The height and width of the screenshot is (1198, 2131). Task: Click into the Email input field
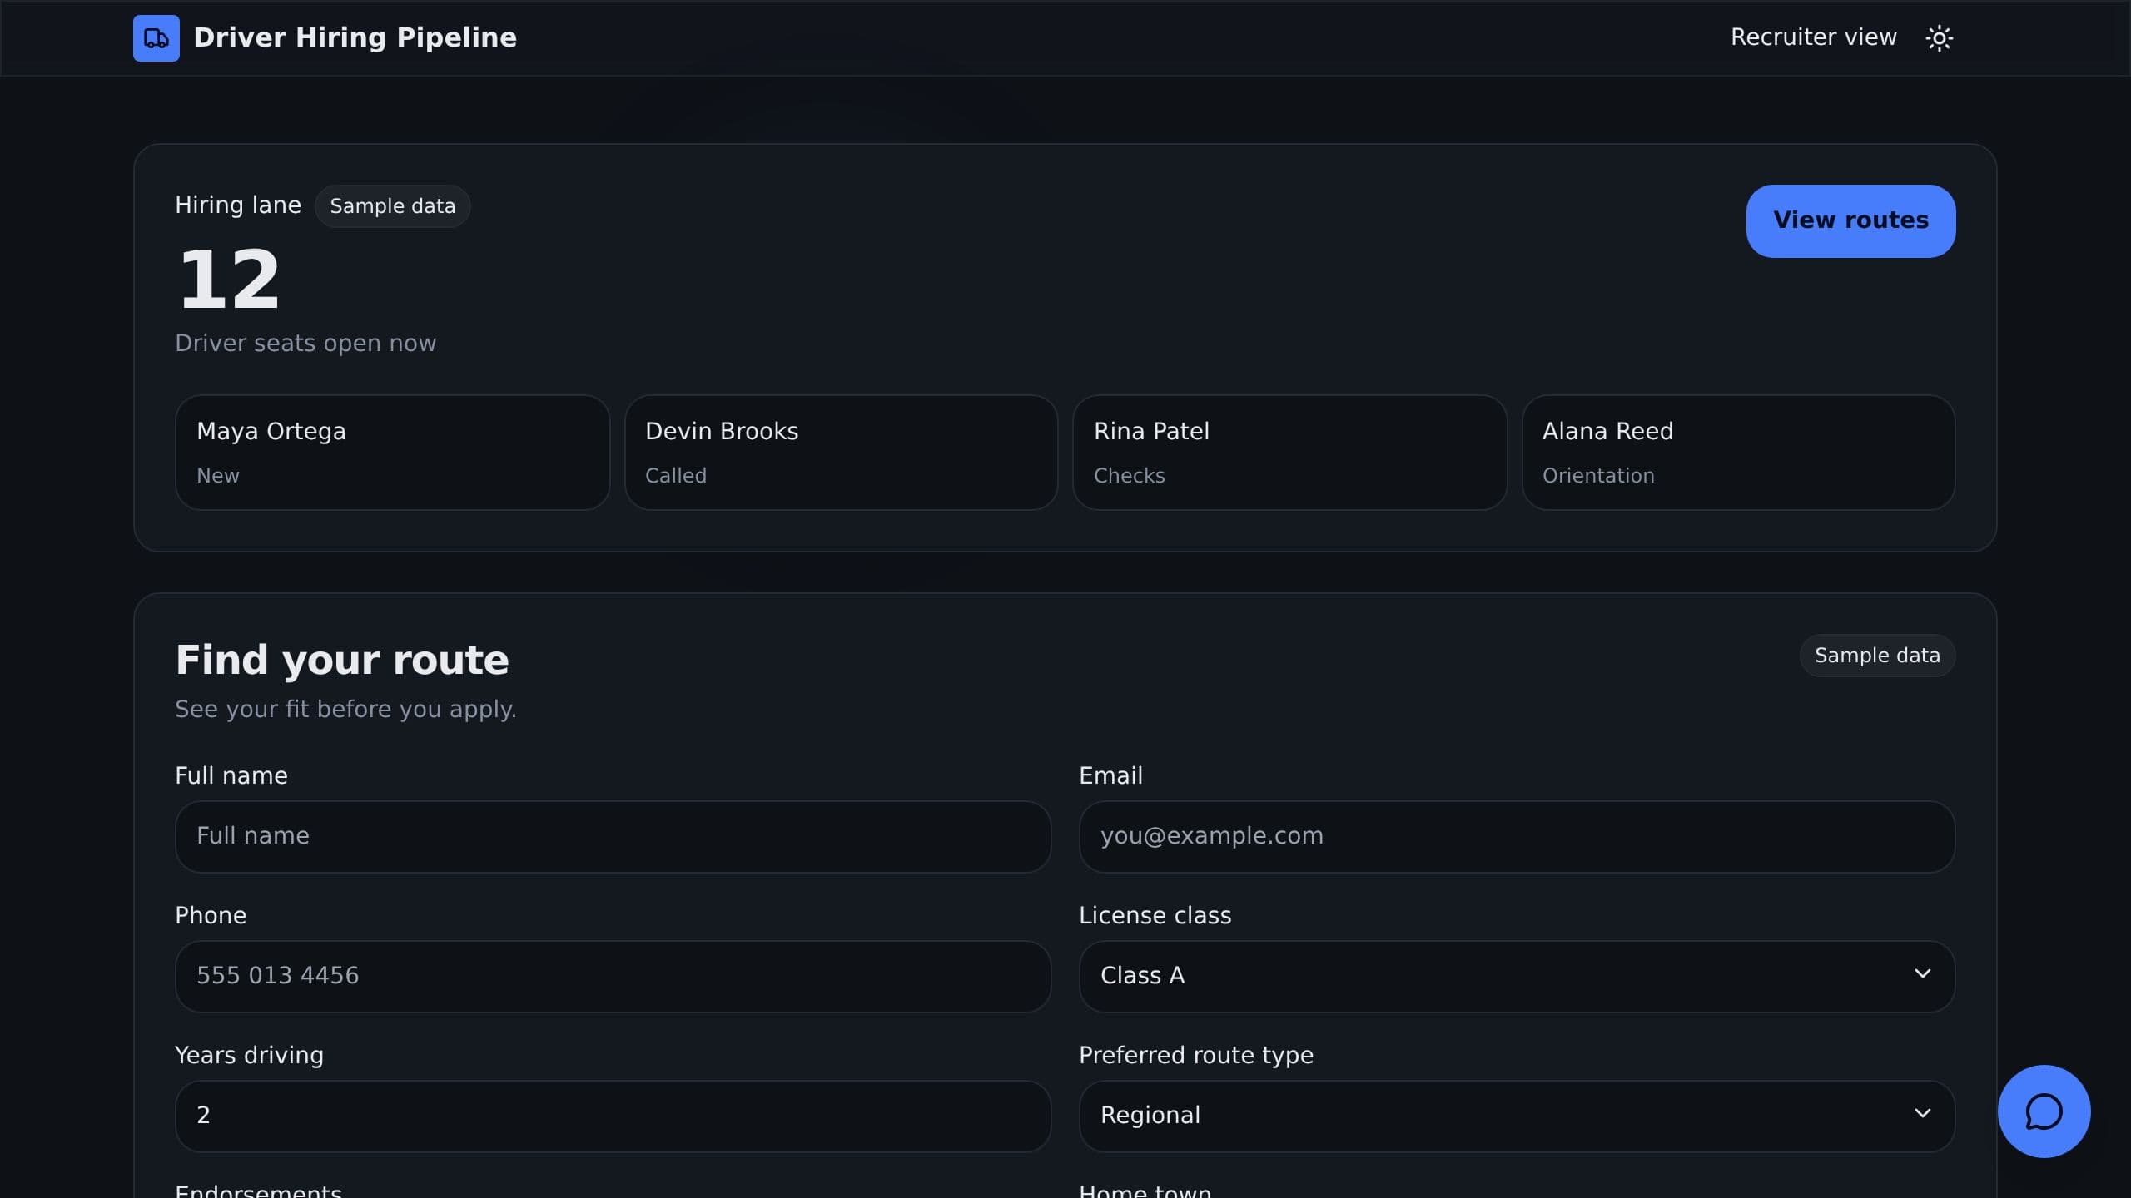(1517, 836)
